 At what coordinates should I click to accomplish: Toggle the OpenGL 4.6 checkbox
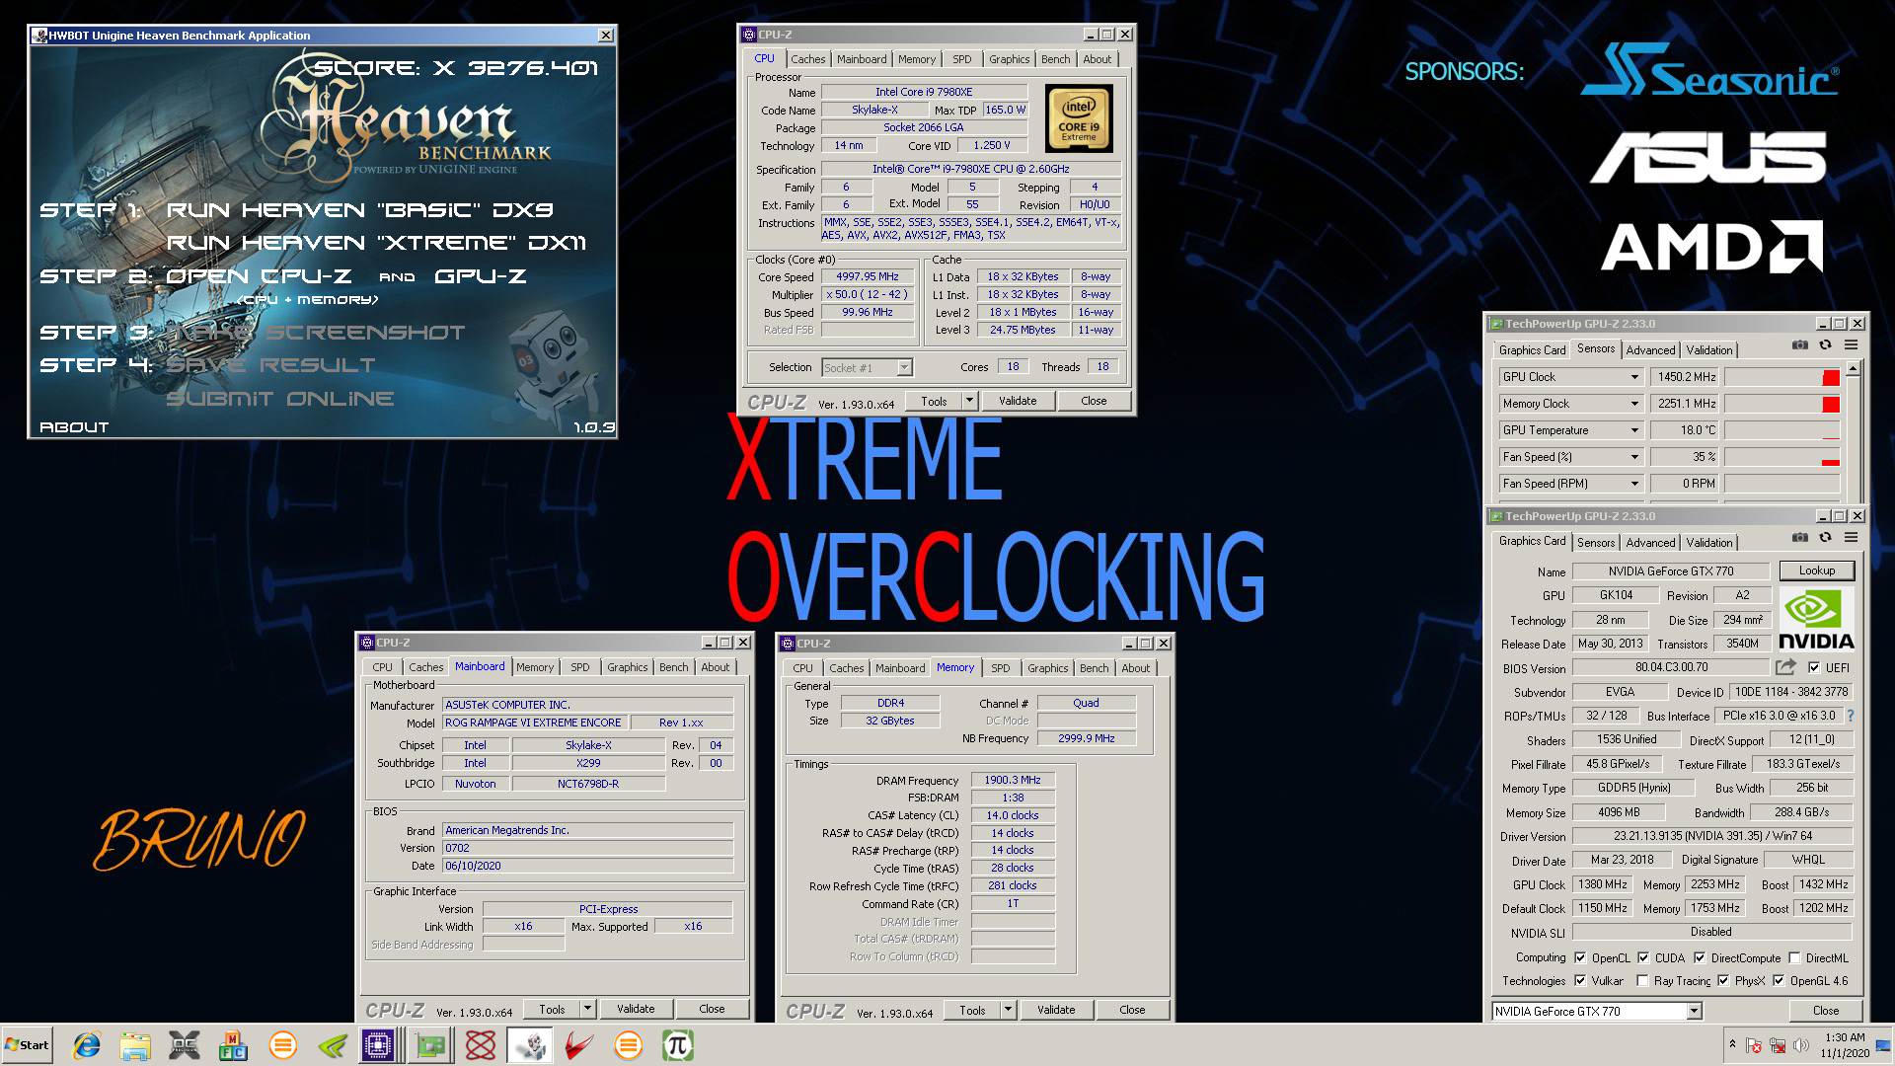point(1779,980)
